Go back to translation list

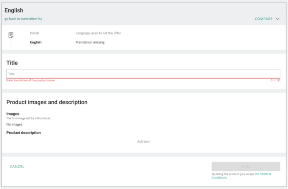[23, 19]
